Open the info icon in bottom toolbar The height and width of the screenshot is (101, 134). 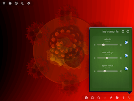pyautogui.click(x=86, y=98)
